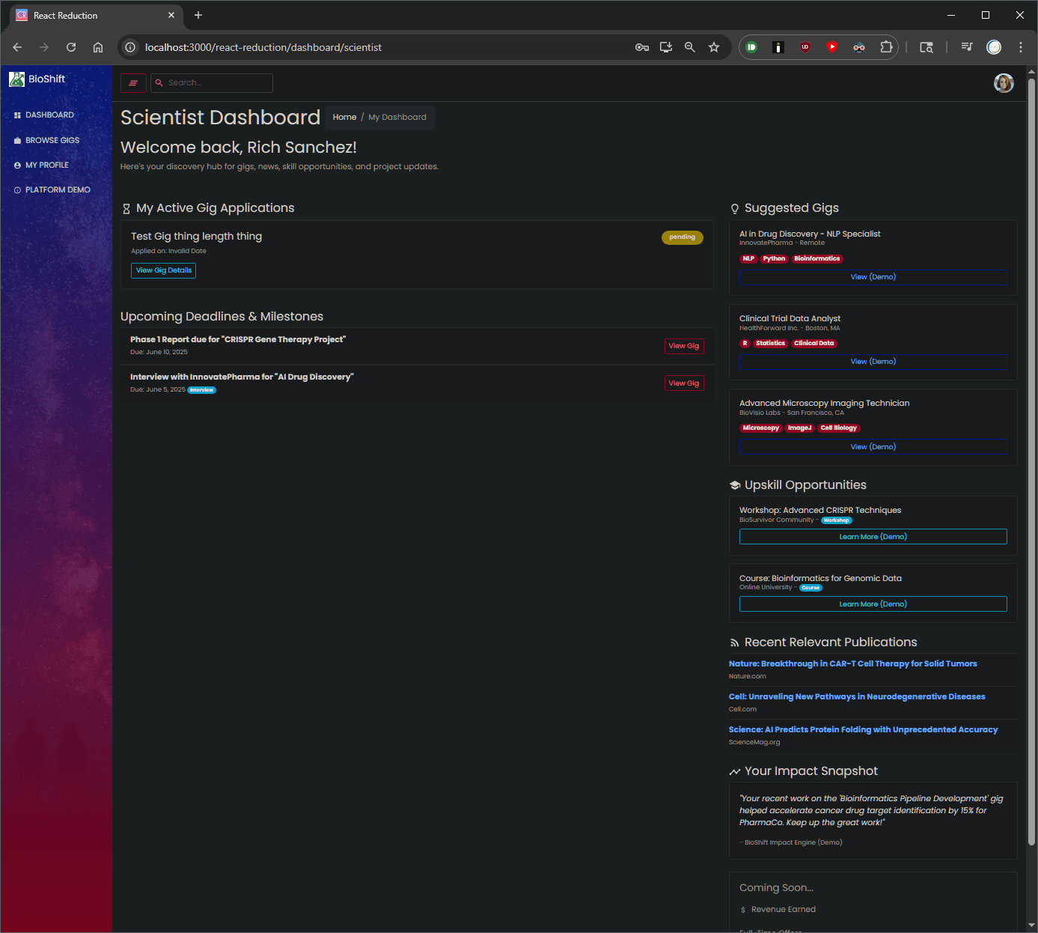Screen dimensions: 1038x933
Task: Open the browser extensions puzzle icon
Action: tap(886, 47)
